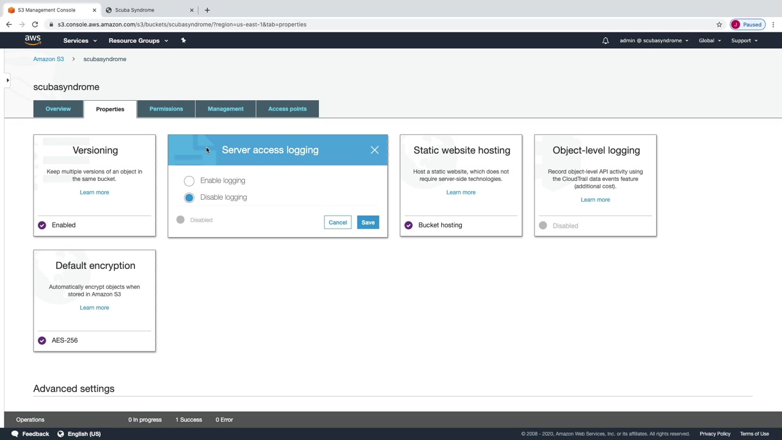Open the Services dropdown menu

click(80, 40)
